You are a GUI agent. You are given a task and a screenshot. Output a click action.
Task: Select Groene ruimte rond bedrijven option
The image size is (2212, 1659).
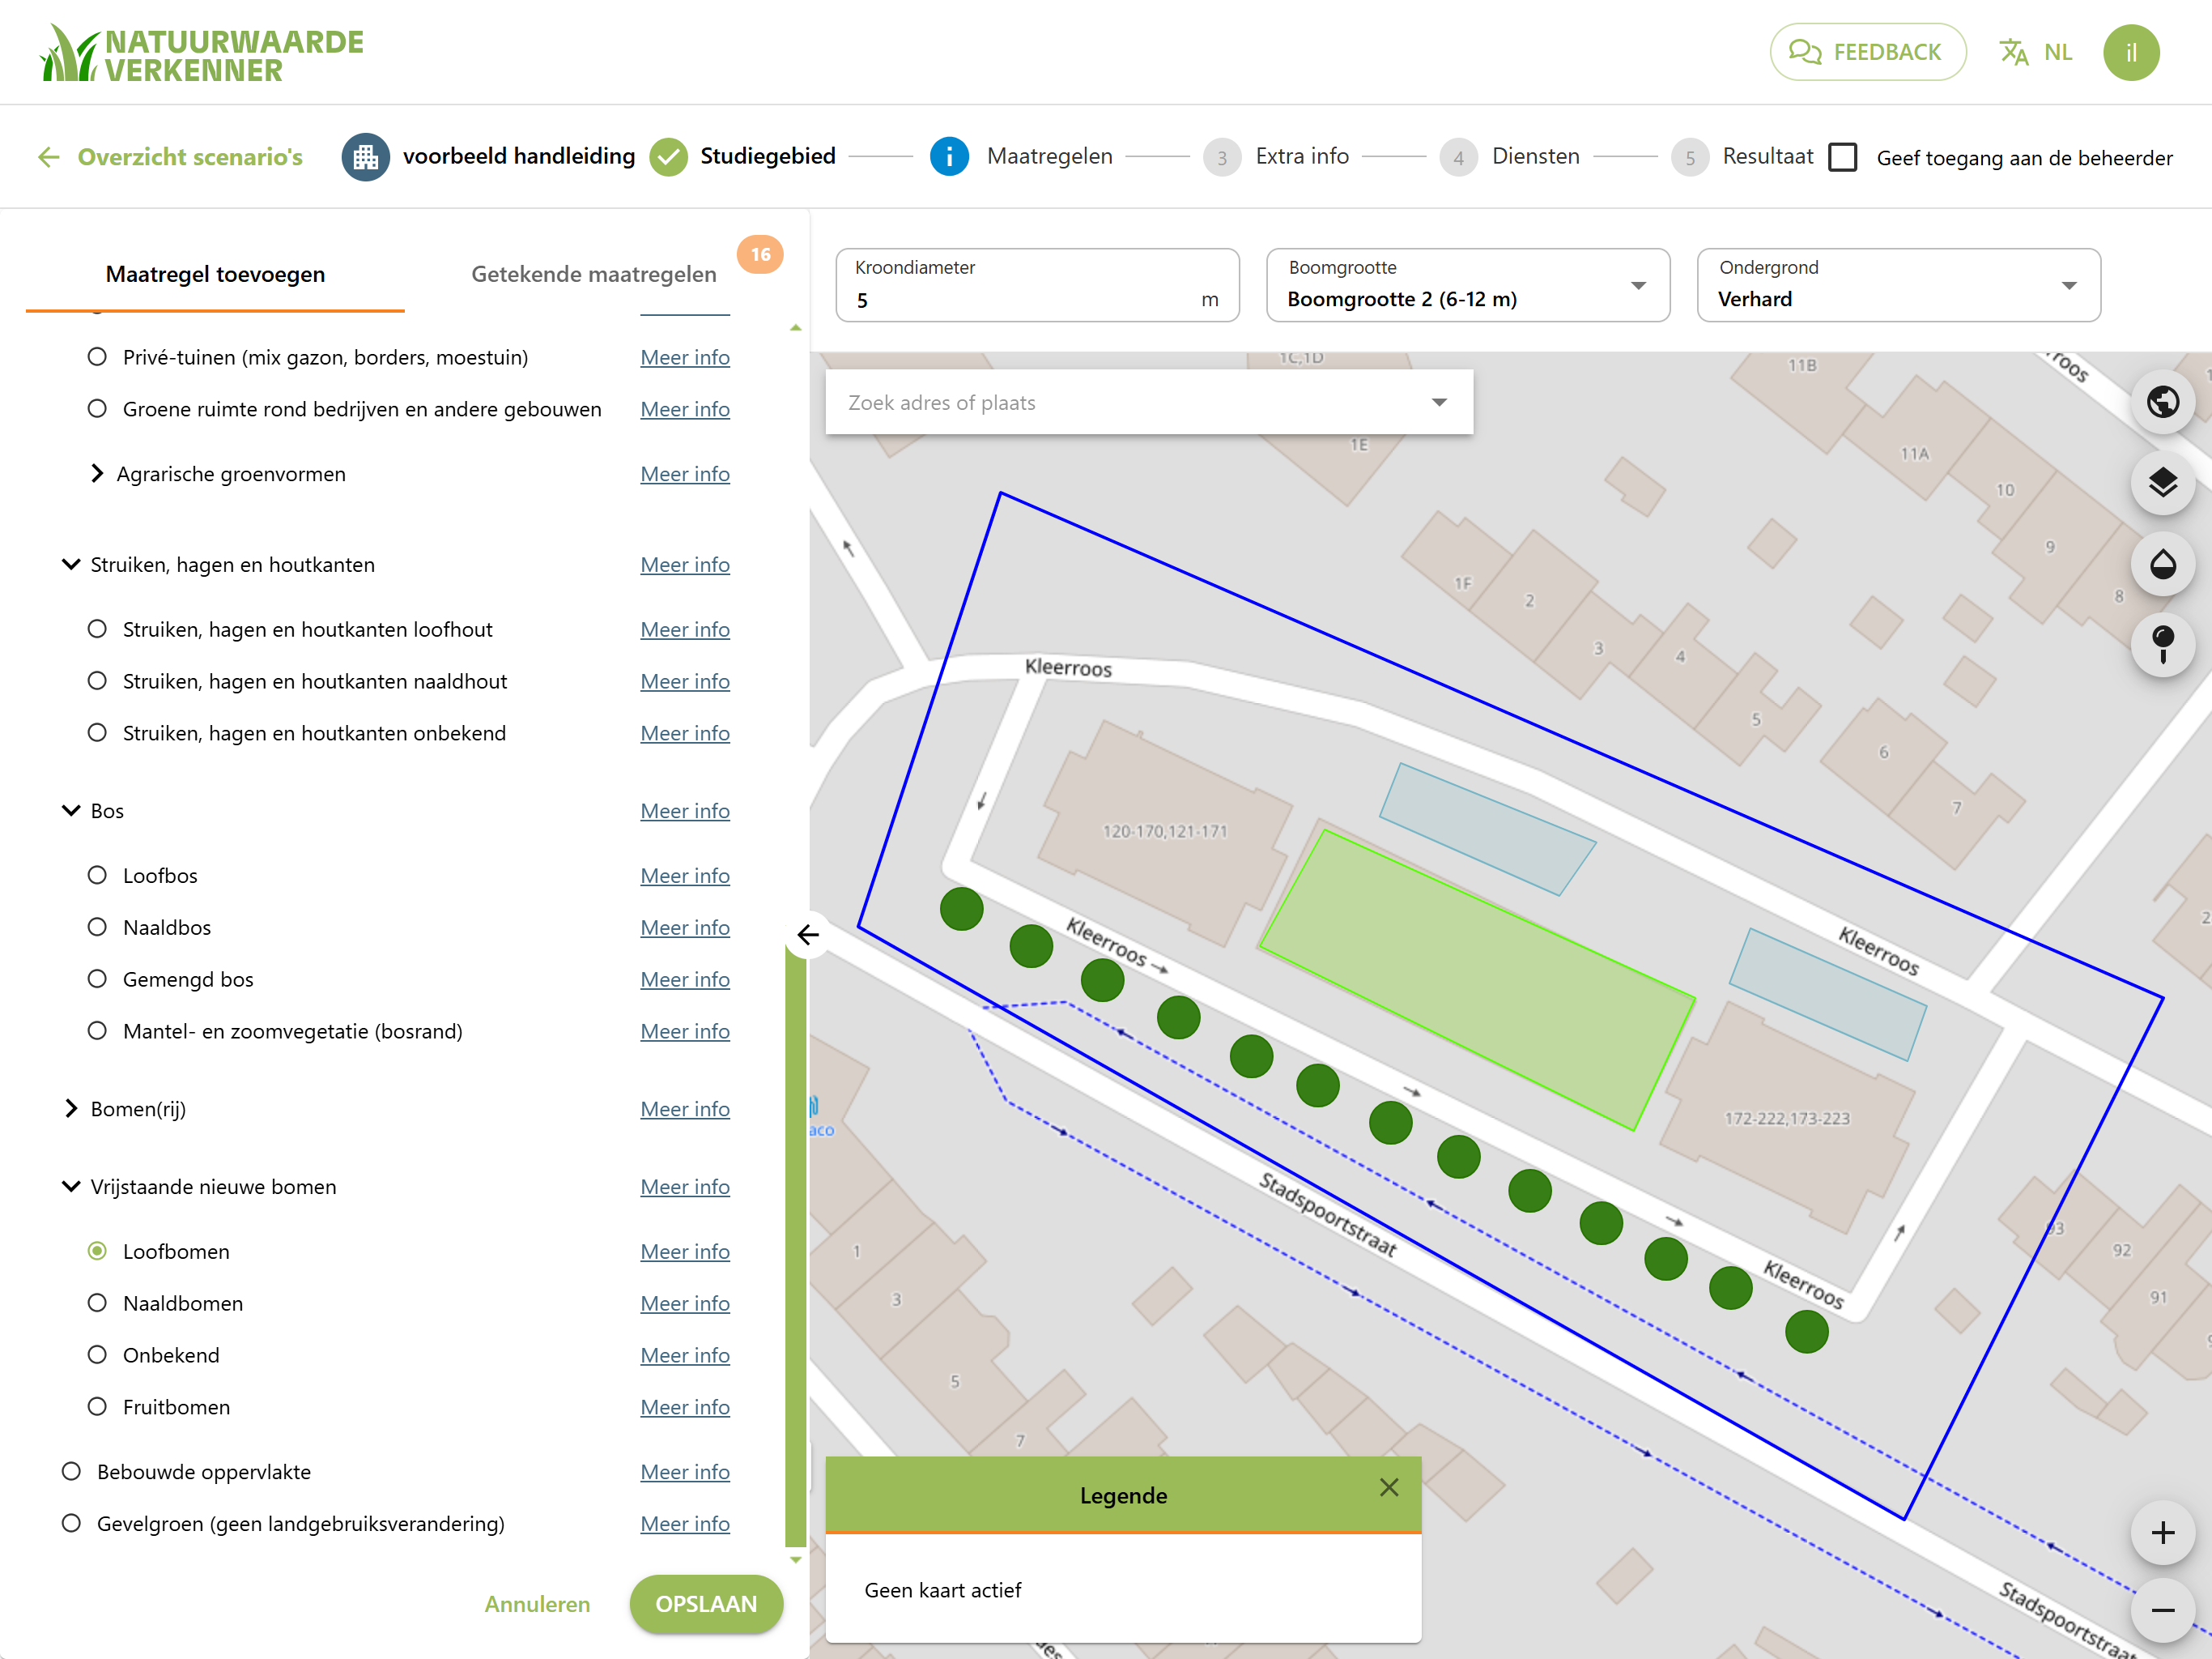pyautogui.click(x=97, y=409)
